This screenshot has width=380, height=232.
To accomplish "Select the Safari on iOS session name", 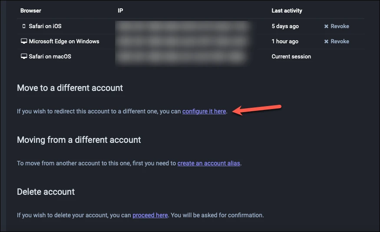I will click(x=45, y=26).
